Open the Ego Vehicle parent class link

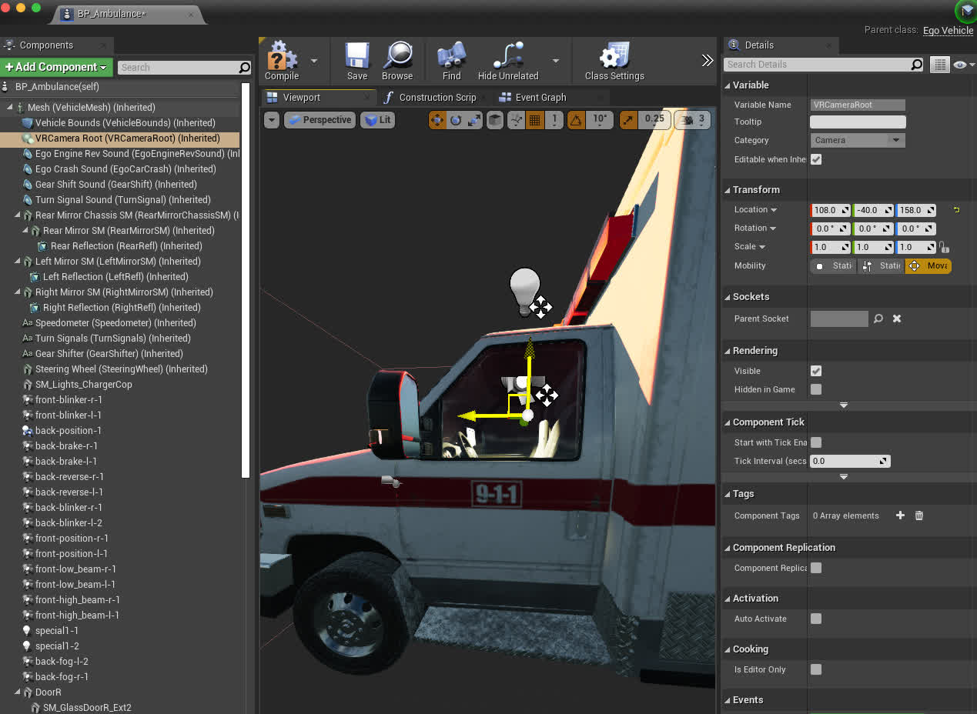pos(948,30)
